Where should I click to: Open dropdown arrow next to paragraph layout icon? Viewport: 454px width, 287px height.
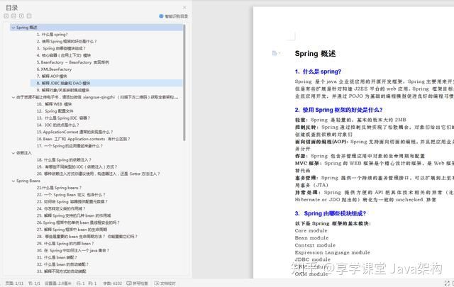[279, 53]
